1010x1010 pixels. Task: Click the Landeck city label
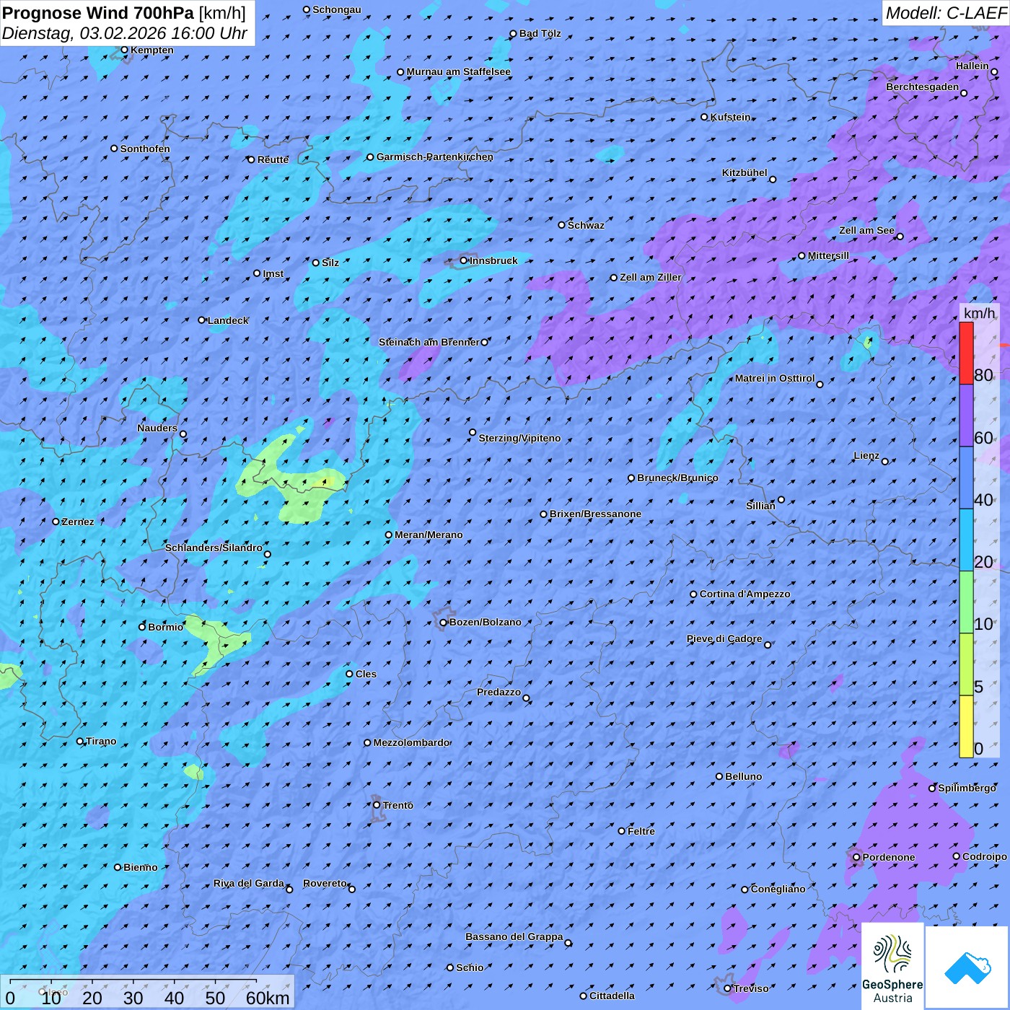tap(228, 320)
